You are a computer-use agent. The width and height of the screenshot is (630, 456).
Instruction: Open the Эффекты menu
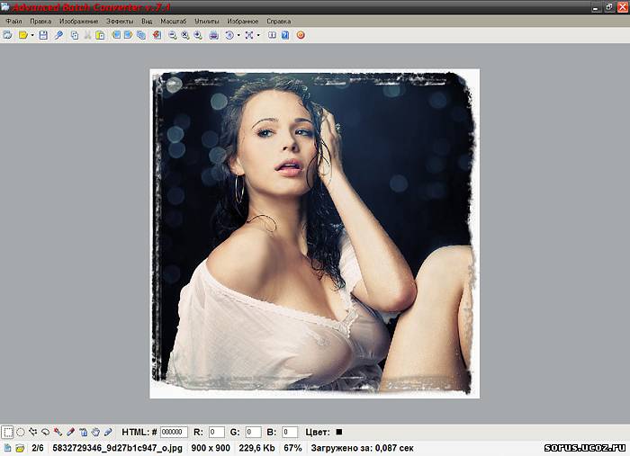point(119,20)
